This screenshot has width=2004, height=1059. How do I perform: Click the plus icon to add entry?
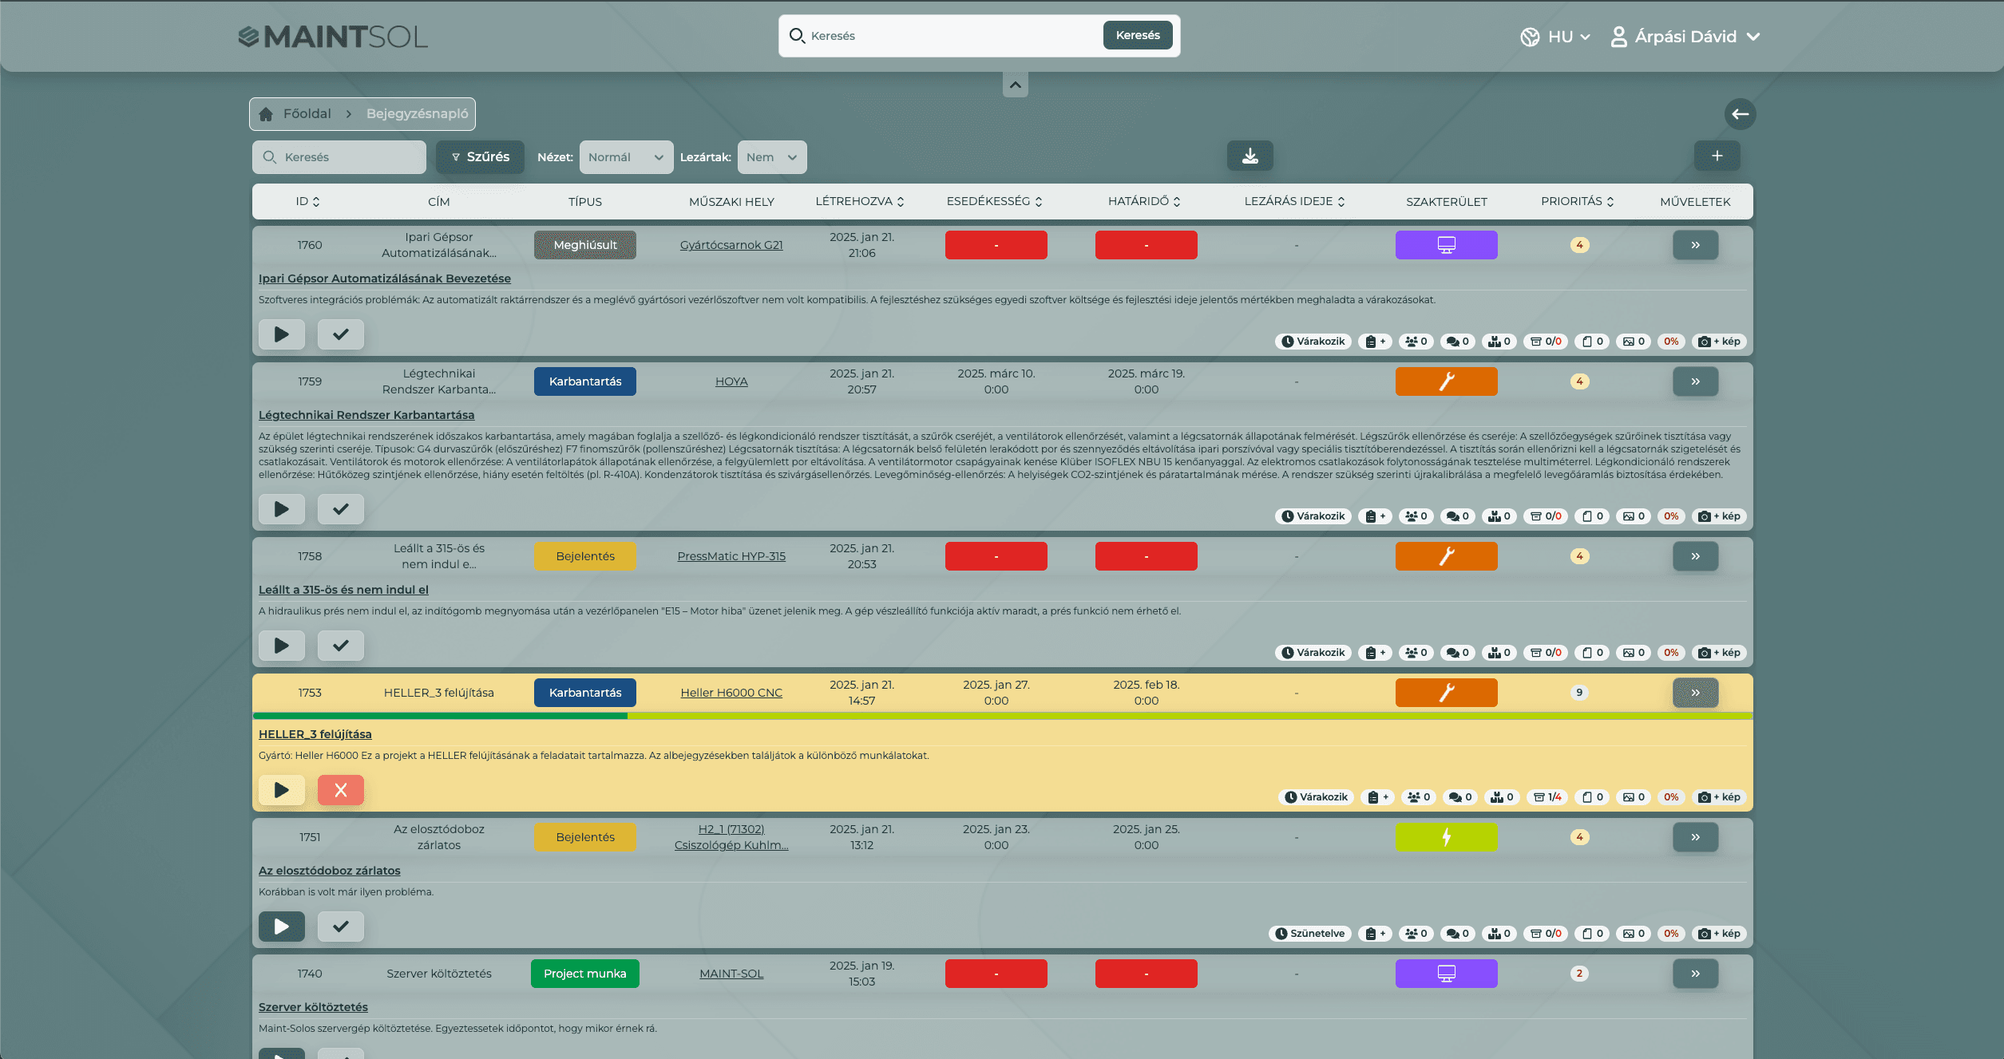tap(1717, 156)
